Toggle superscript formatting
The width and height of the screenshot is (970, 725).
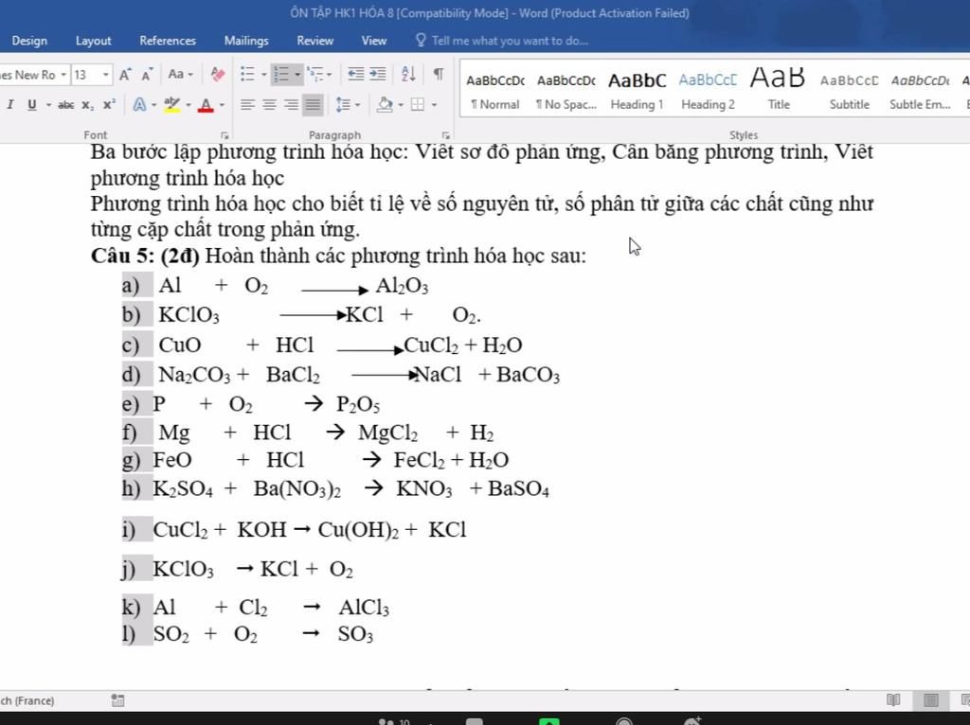tap(110, 104)
